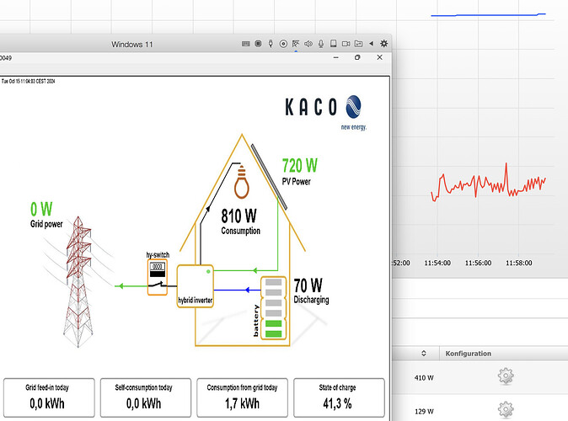
Task: Select the 810 W Consumption value
Action: pyautogui.click(x=238, y=216)
